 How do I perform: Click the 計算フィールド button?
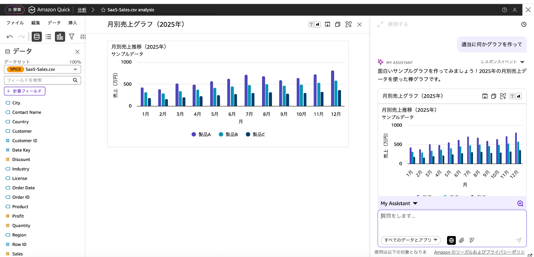(24, 91)
